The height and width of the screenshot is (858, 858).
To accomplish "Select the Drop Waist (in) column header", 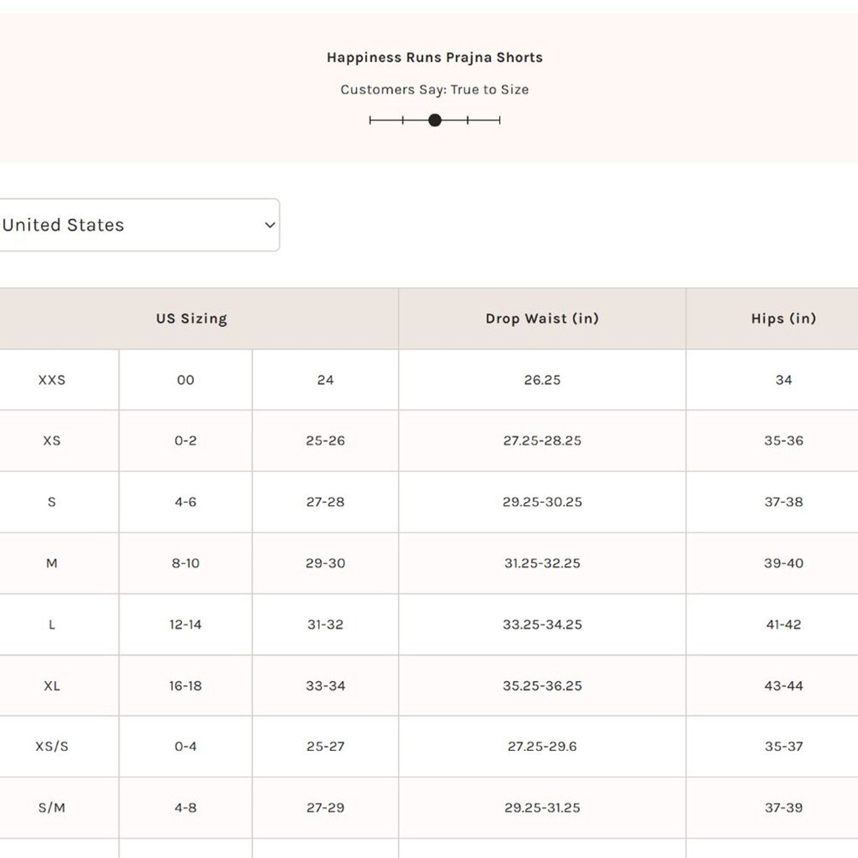I will (542, 319).
